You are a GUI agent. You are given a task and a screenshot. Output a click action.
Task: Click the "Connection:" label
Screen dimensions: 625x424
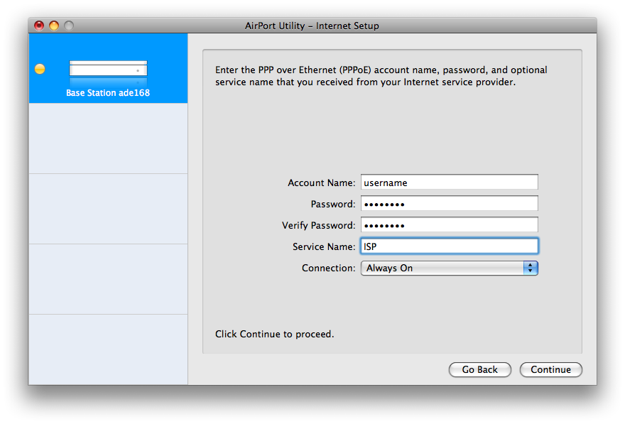328,268
